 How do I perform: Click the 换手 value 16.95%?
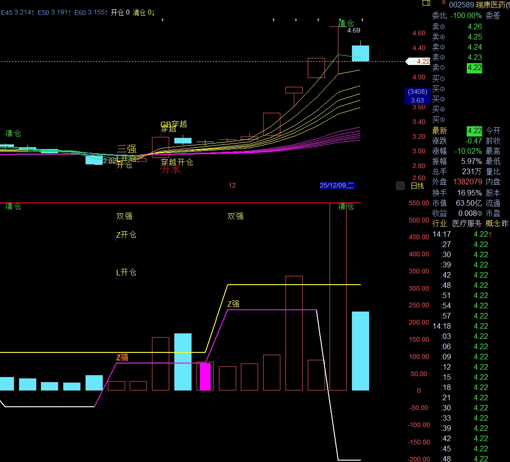click(470, 193)
